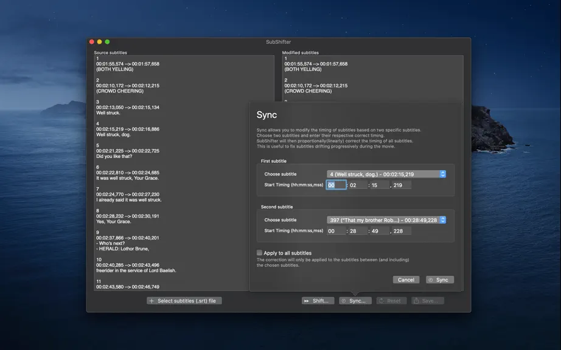Click source subtitle '(BOTH YELLING)'
The image size is (561, 350).
tap(115, 69)
